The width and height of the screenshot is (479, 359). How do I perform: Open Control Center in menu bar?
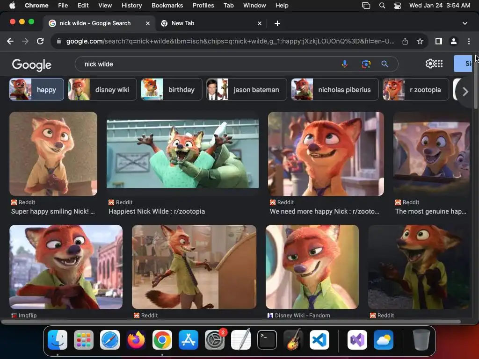click(x=398, y=6)
